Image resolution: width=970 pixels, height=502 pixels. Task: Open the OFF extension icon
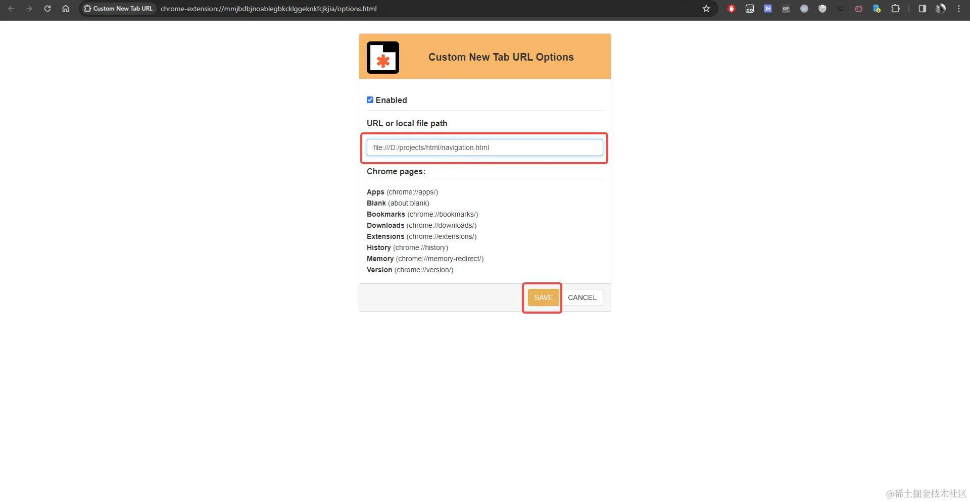point(786,9)
